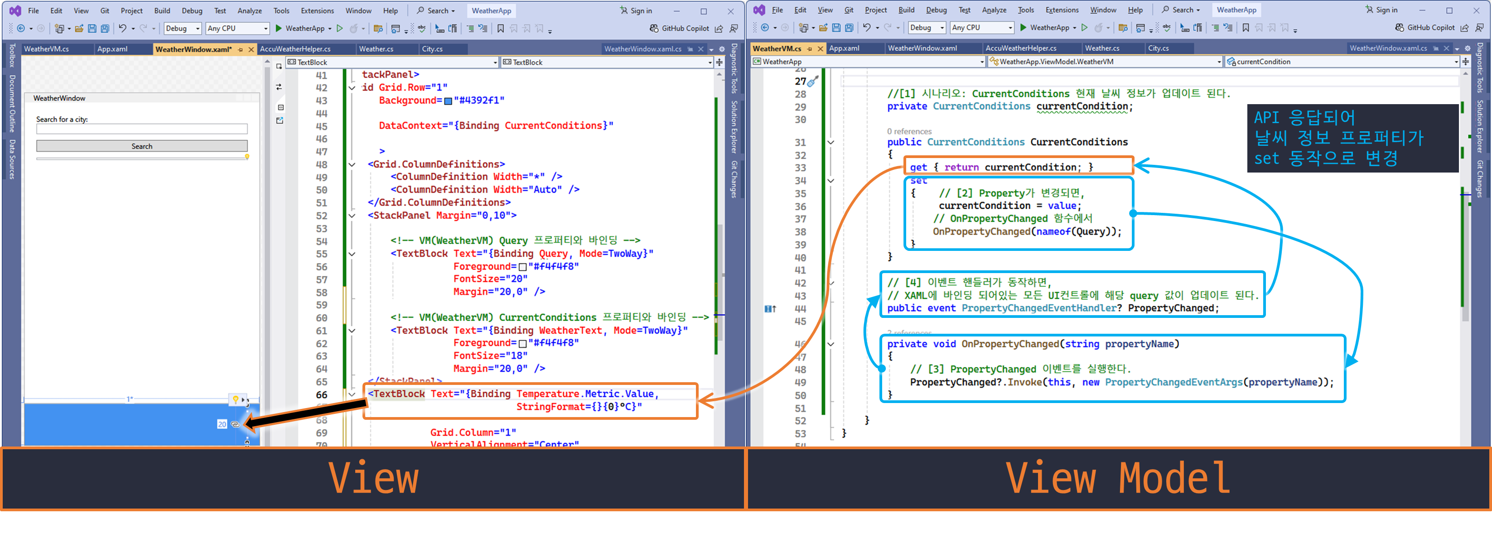Start WeatherApp with green play icon, left window
1492x533 pixels.
[x=279, y=29]
